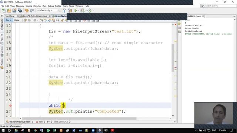Click the Find Previous Occurrence icon
Viewport: 237px width, 133px height.
tap(46, 20)
